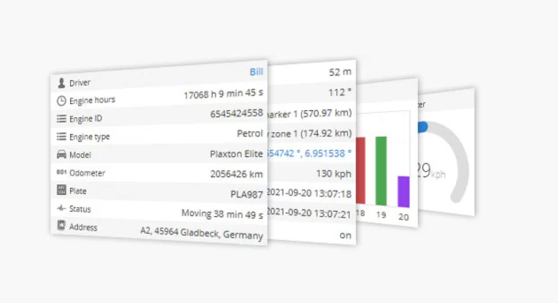The width and height of the screenshot is (558, 303).
Task: Select the red chart bar
Action: tap(361, 170)
